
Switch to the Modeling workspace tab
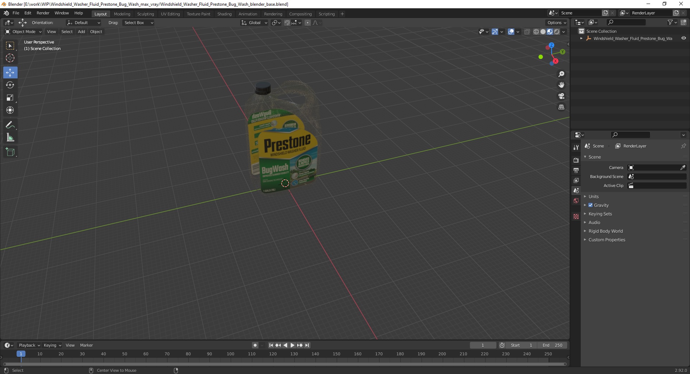(122, 14)
